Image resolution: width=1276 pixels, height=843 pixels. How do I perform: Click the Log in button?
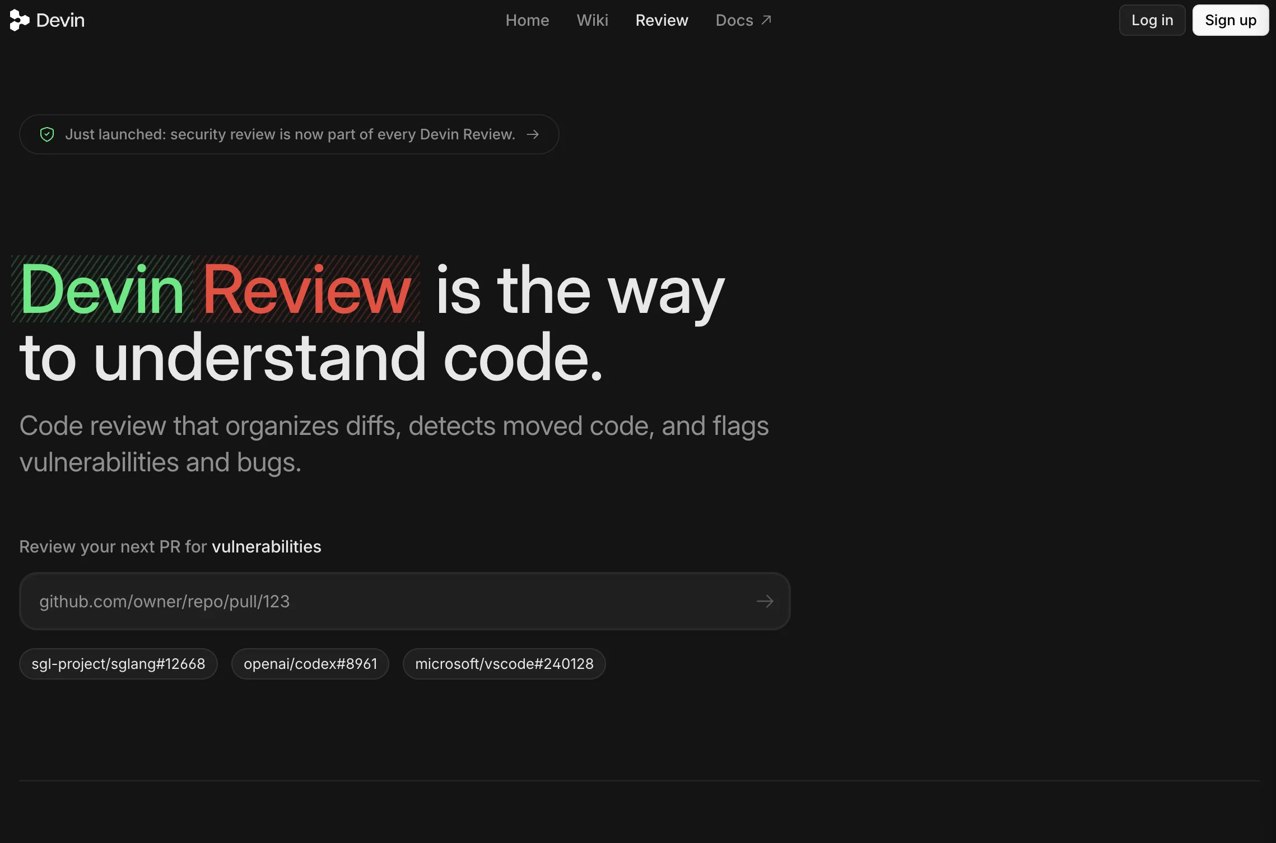(1152, 20)
